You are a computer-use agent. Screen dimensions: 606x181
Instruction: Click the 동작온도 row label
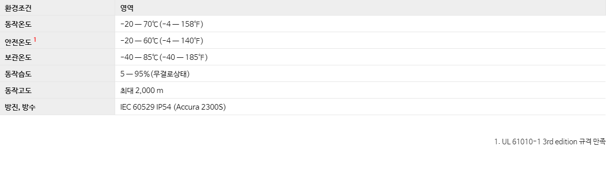tap(18, 24)
